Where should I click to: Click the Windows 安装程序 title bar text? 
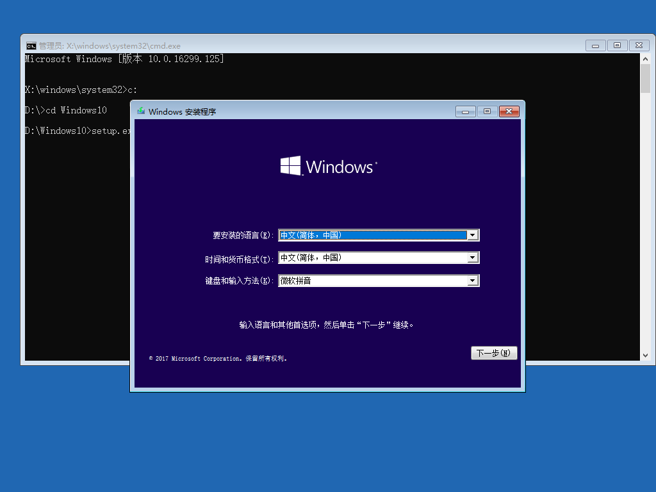(182, 112)
